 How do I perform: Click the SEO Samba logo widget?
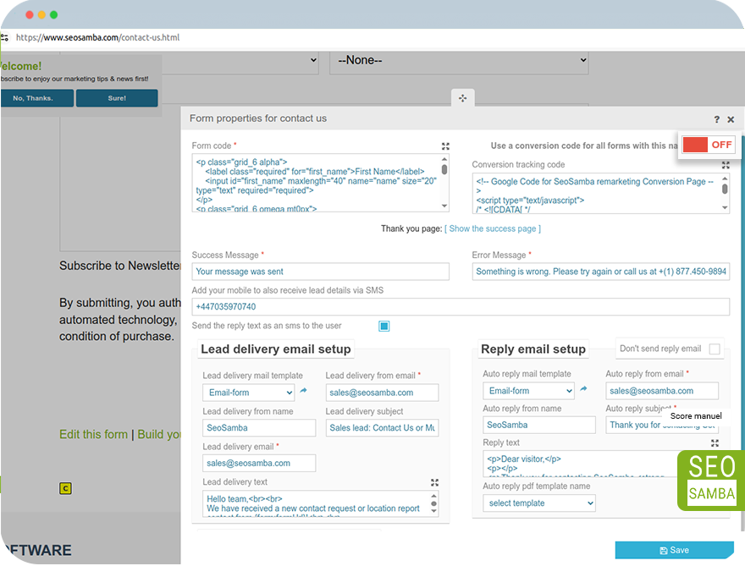point(711,481)
